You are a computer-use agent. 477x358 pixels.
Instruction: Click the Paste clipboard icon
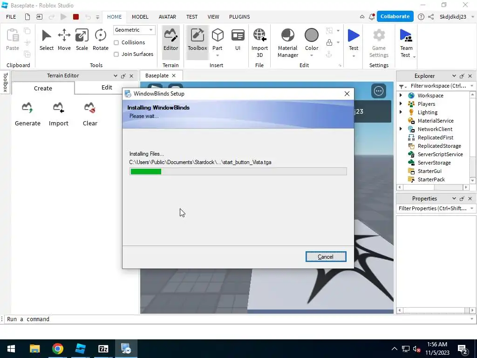[x=13, y=35]
